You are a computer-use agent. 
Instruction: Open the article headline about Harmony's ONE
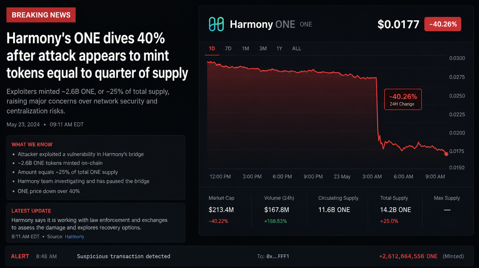click(97, 55)
